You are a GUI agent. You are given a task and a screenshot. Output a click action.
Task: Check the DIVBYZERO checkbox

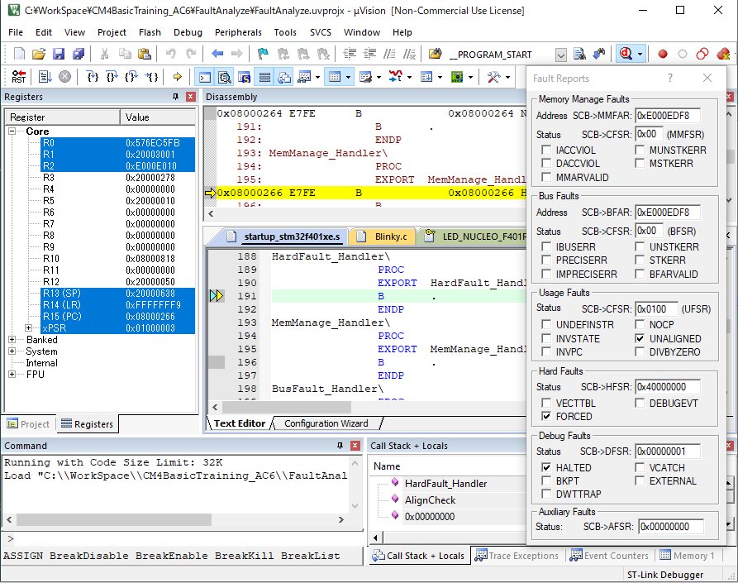click(640, 351)
